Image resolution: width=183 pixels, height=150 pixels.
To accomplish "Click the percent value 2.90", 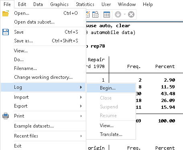I will click(x=169, y=80).
